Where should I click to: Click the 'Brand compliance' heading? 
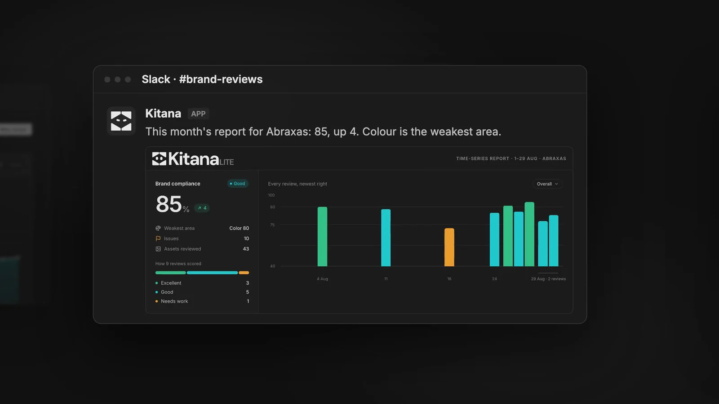coord(178,184)
